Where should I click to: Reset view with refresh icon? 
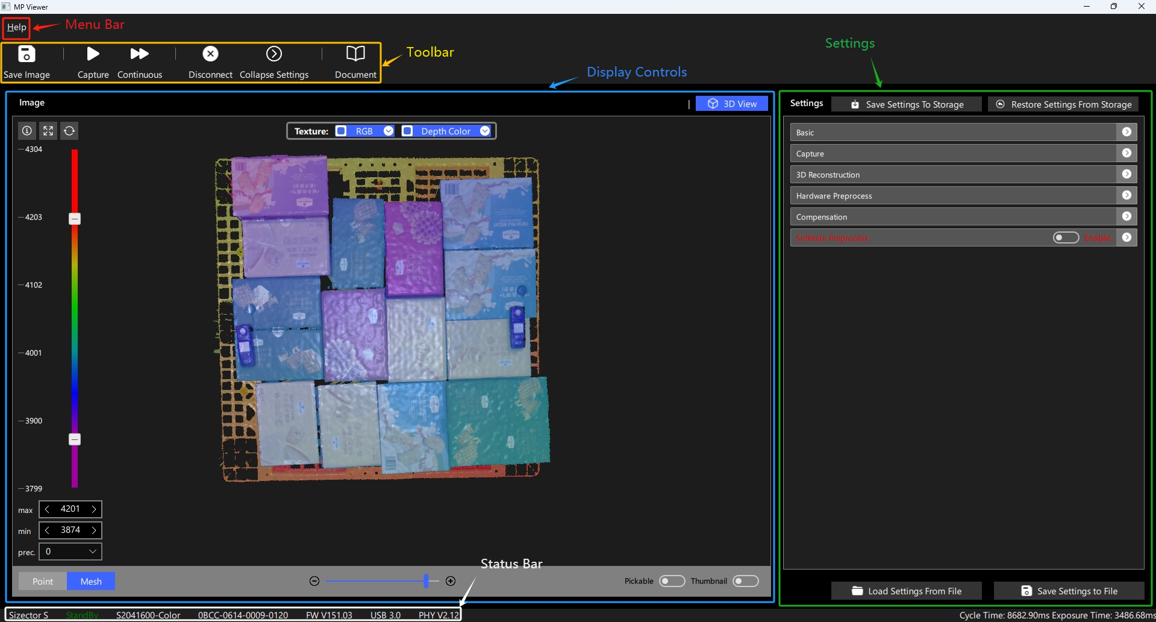pos(69,131)
